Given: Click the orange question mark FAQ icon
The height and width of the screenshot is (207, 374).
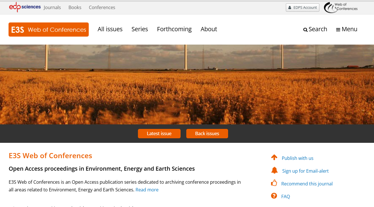Looking at the screenshot, I should 274,196.
